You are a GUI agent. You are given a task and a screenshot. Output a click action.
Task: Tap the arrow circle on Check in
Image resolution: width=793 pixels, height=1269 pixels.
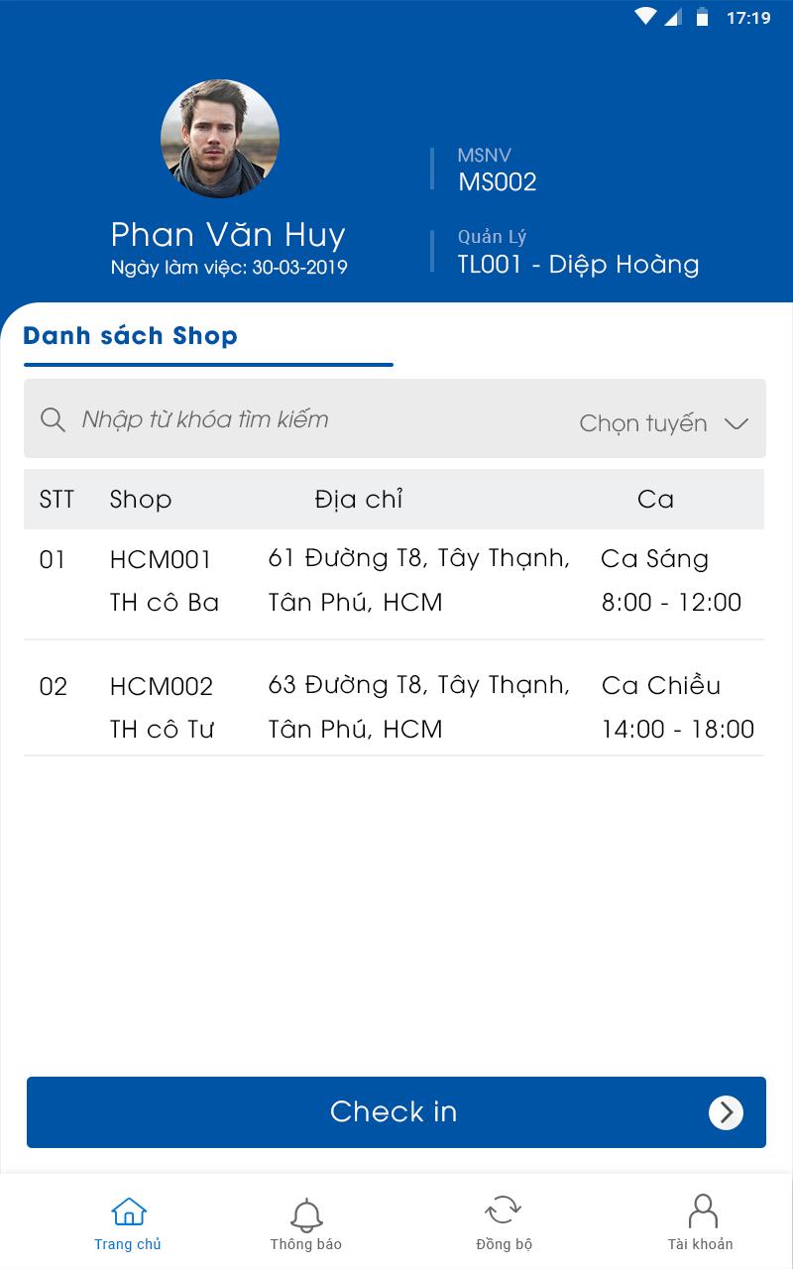[726, 1112]
